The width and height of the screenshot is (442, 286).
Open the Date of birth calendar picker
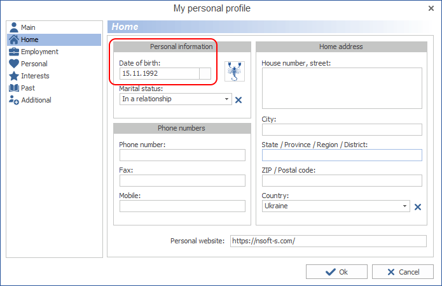tap(205, 74)
